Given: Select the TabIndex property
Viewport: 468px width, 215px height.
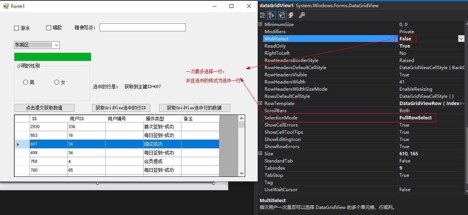Looking at the screenshot, I should [364, 168].
